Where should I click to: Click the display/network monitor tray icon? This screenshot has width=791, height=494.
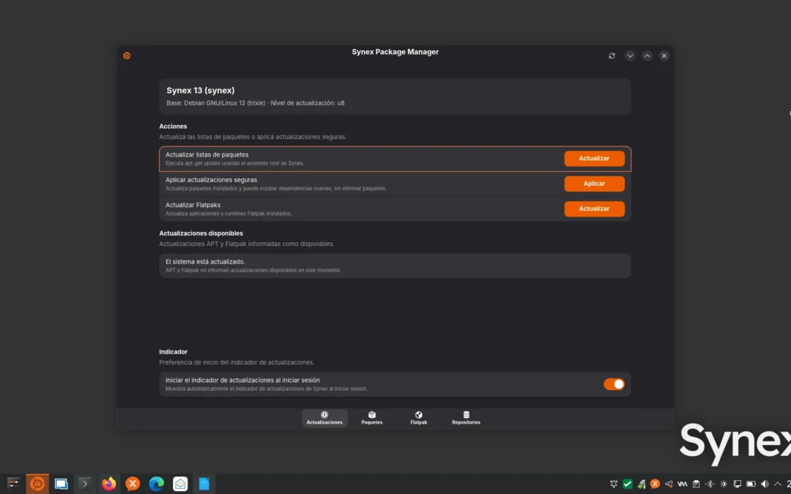click(737, 484)
